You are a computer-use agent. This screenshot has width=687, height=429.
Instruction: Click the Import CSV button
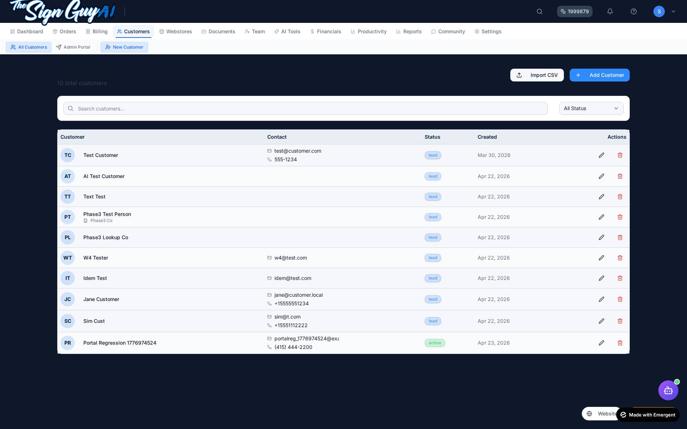(537, 75)
